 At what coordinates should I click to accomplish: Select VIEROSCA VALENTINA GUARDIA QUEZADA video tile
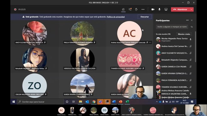[82, 59]
